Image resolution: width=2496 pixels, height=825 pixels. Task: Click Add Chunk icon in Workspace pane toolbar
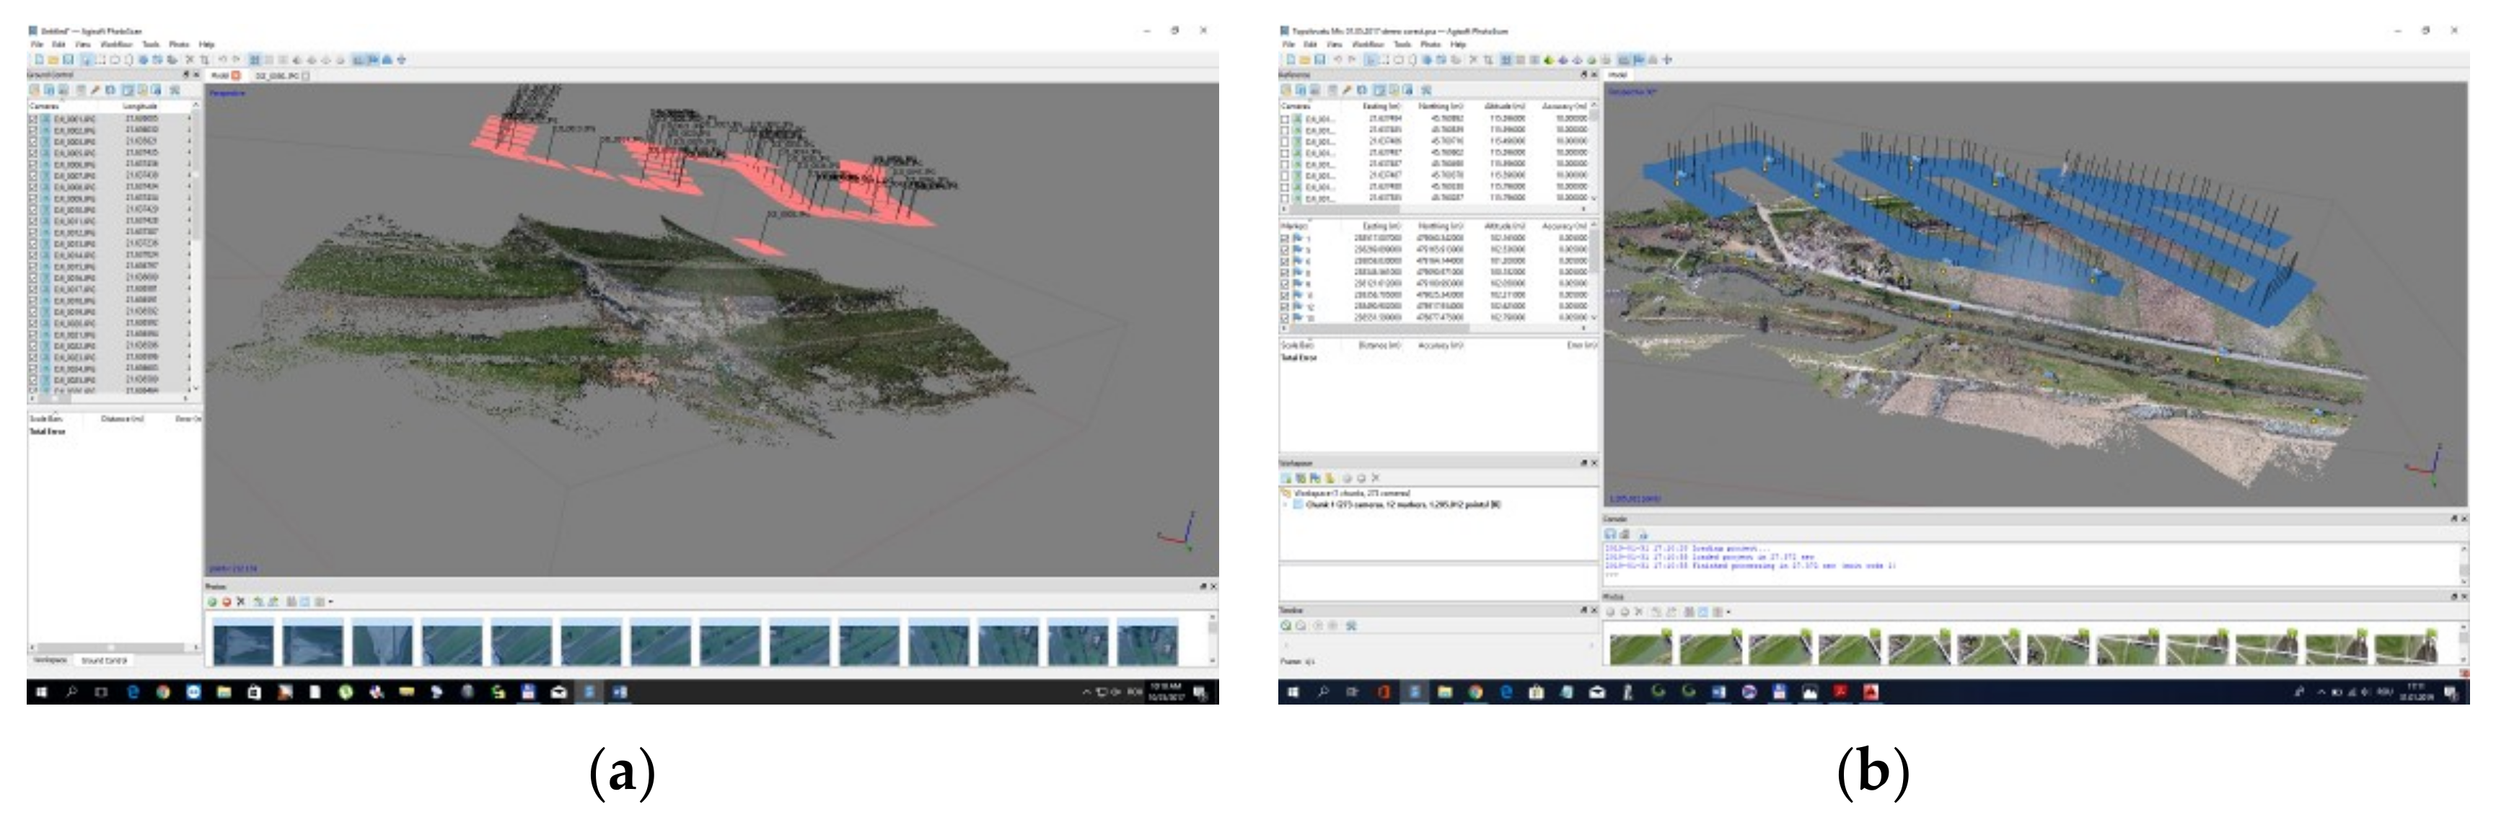[1287, 478]
